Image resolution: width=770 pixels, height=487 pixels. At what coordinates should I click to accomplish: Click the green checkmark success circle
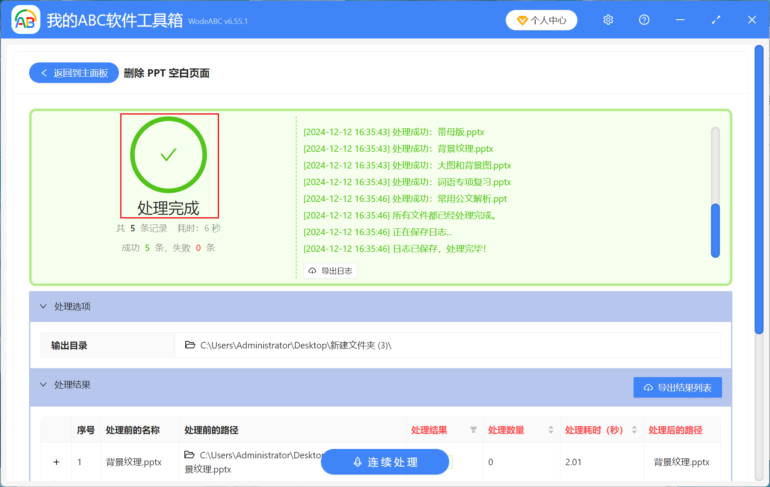point(169,155)
